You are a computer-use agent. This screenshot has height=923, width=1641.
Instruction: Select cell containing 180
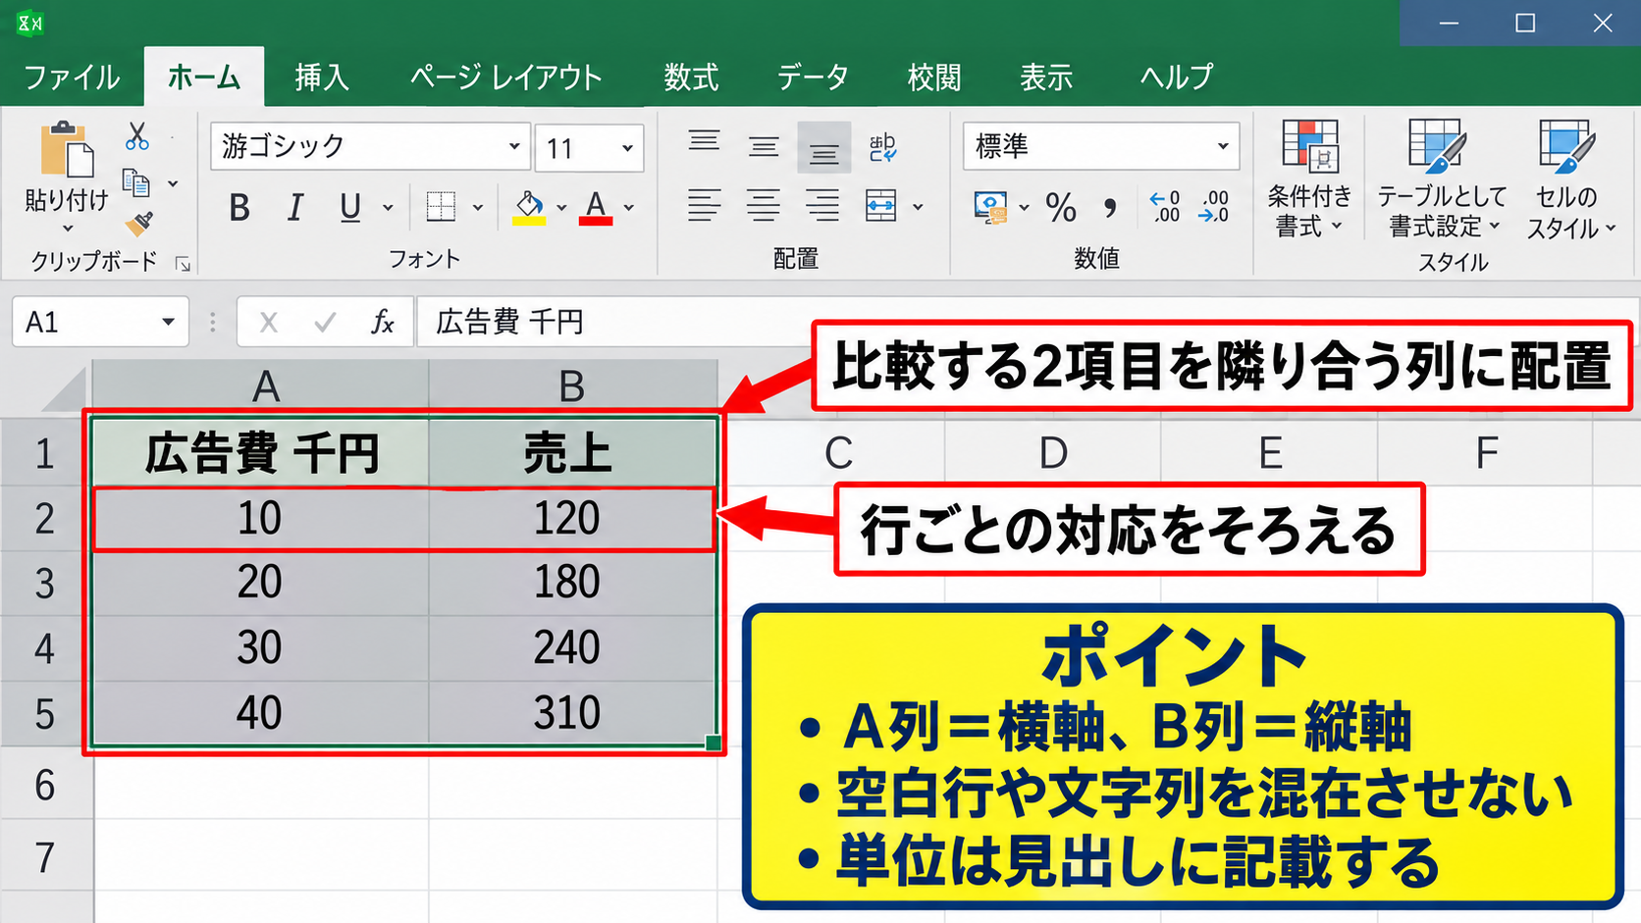pos(571,583)
